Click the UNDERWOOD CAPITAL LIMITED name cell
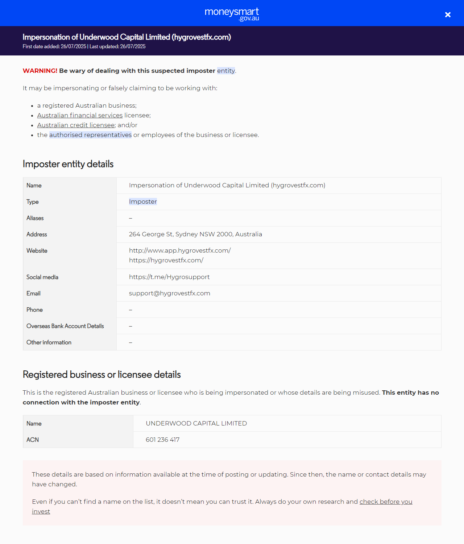Screen dimensions: 464x544 (x=196, y=423)
